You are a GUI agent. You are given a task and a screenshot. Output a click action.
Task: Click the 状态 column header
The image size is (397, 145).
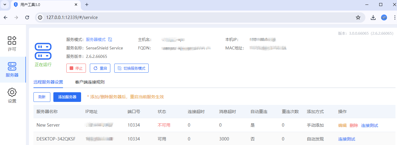point(162,112)
